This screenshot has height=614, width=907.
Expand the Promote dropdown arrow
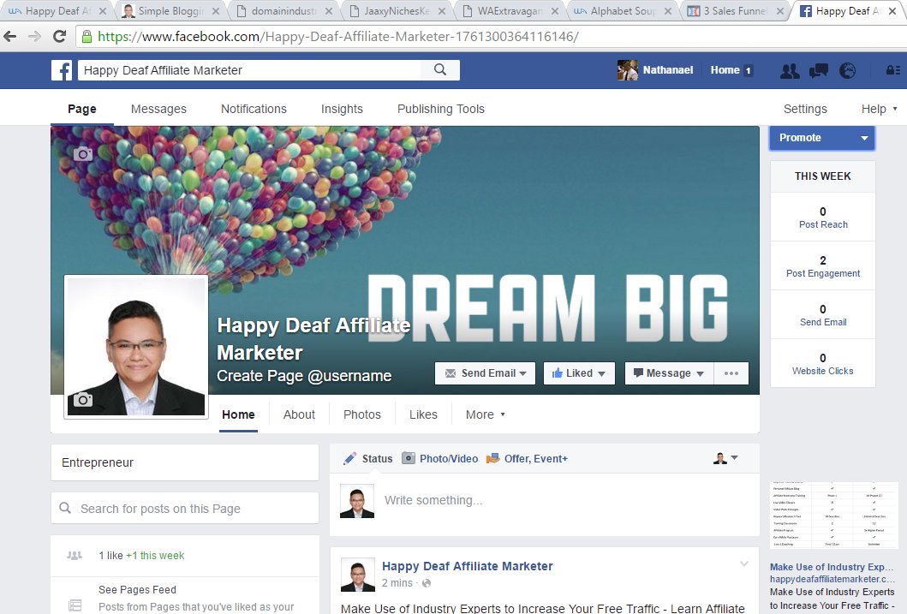pyautogui.click(x=864, y=138)
